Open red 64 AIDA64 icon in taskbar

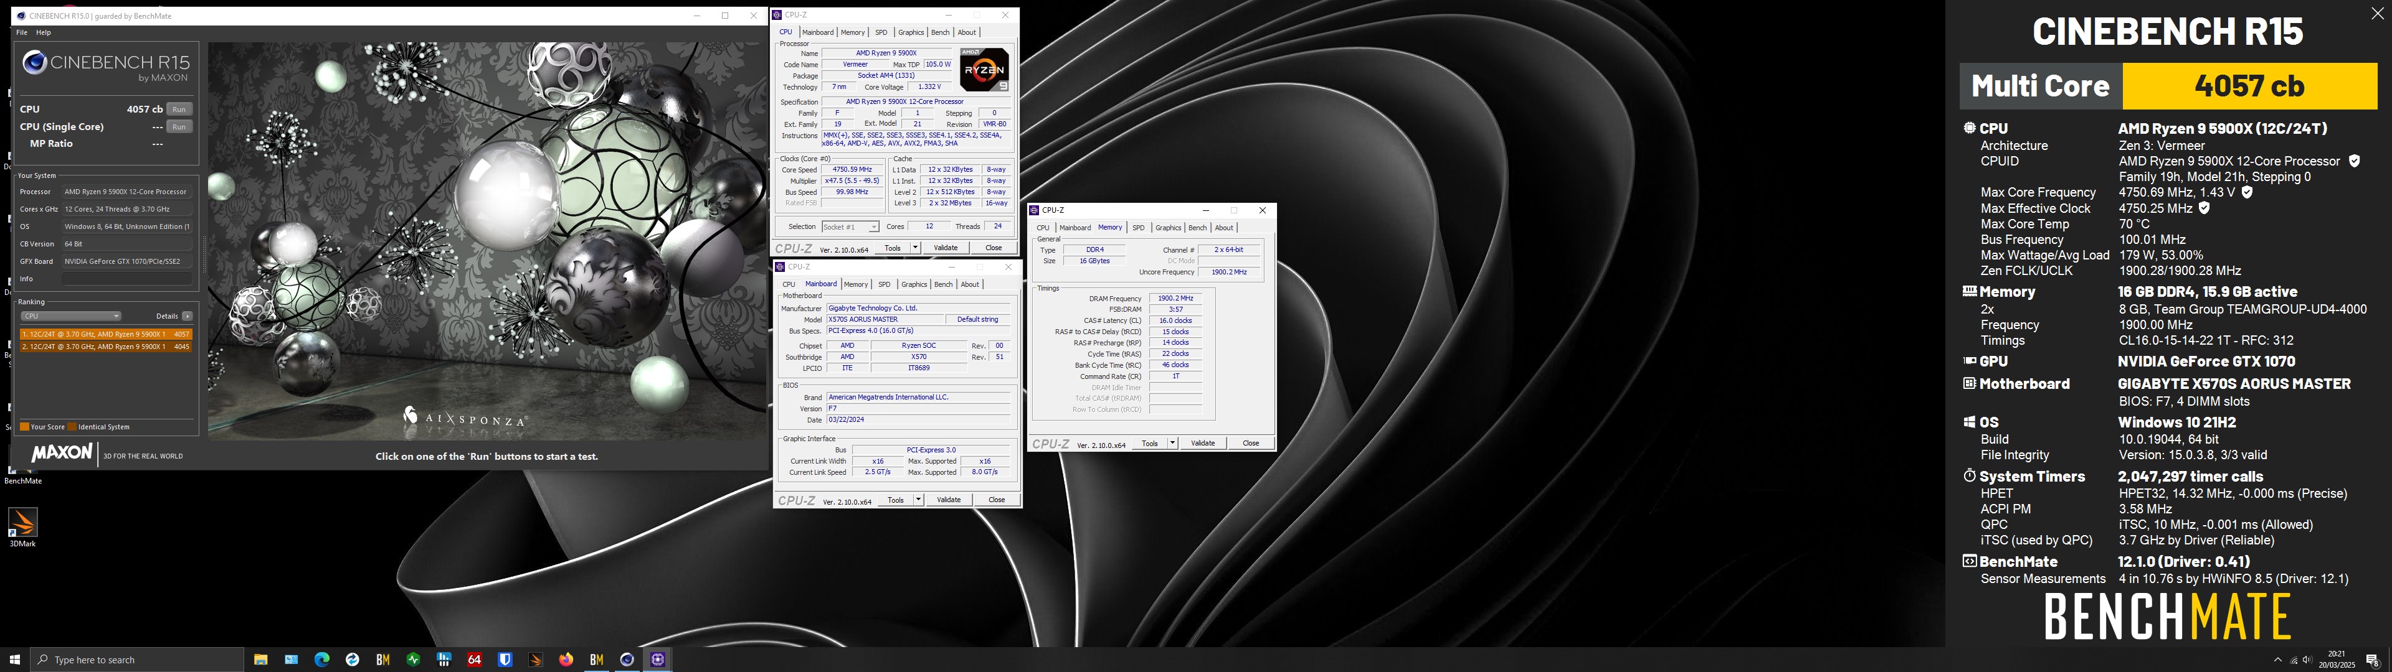475,660
